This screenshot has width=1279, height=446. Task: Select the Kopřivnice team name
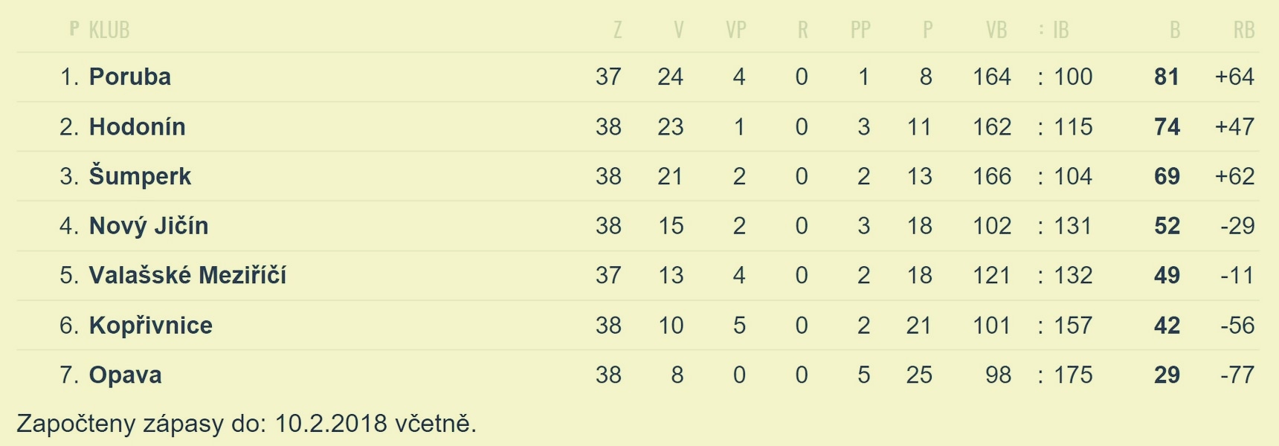point(151,326)
